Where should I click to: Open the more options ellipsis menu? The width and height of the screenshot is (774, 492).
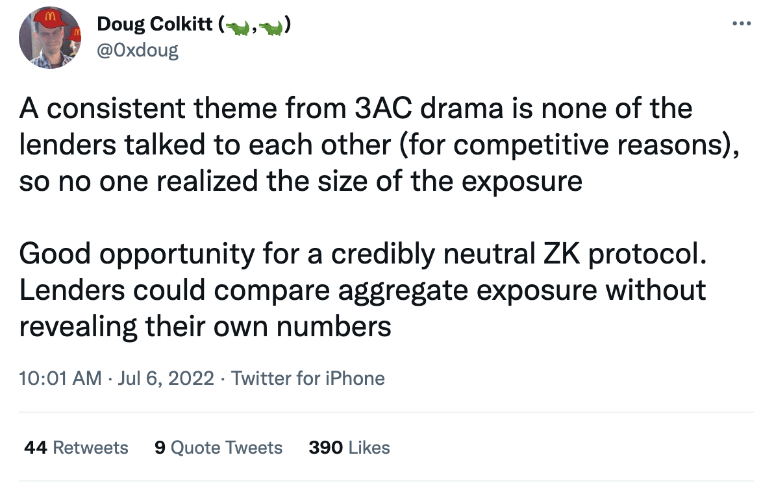tap(742, 24)
